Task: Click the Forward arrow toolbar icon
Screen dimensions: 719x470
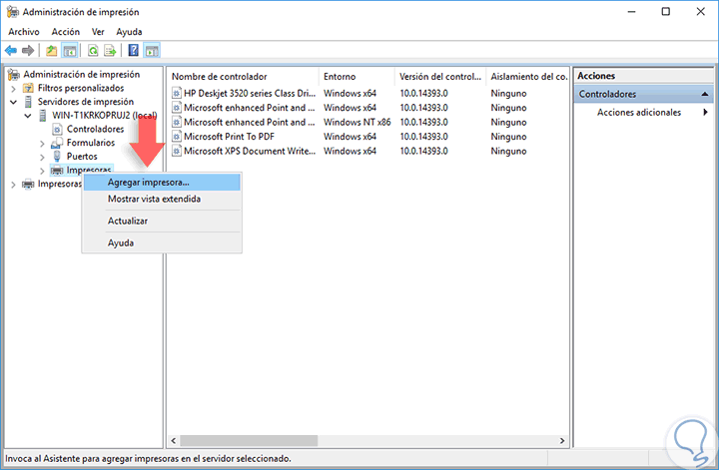Action: click(x=28, y=50)
